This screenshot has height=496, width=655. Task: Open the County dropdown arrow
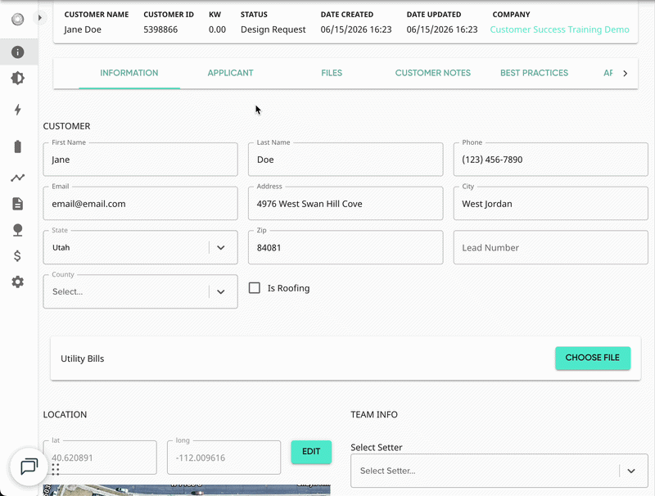coord(221,292)
